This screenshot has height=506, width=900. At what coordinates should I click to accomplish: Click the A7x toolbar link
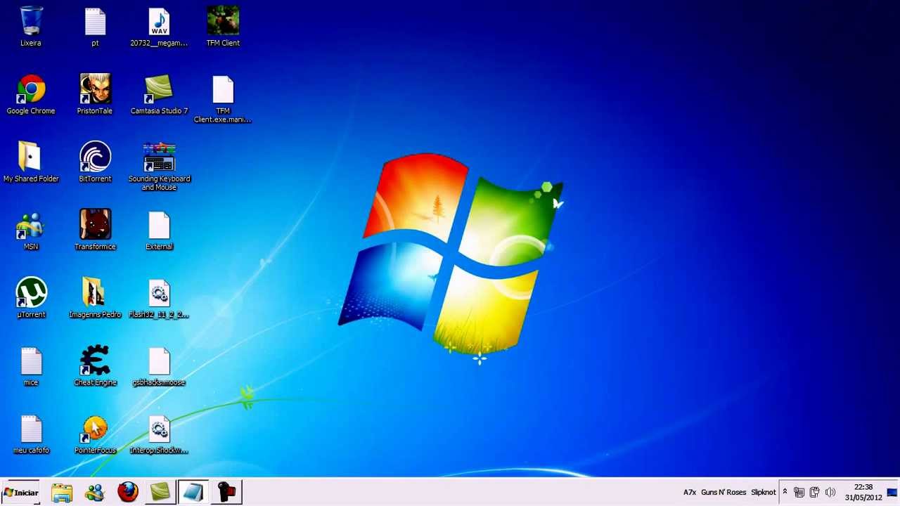click(689, 493)
